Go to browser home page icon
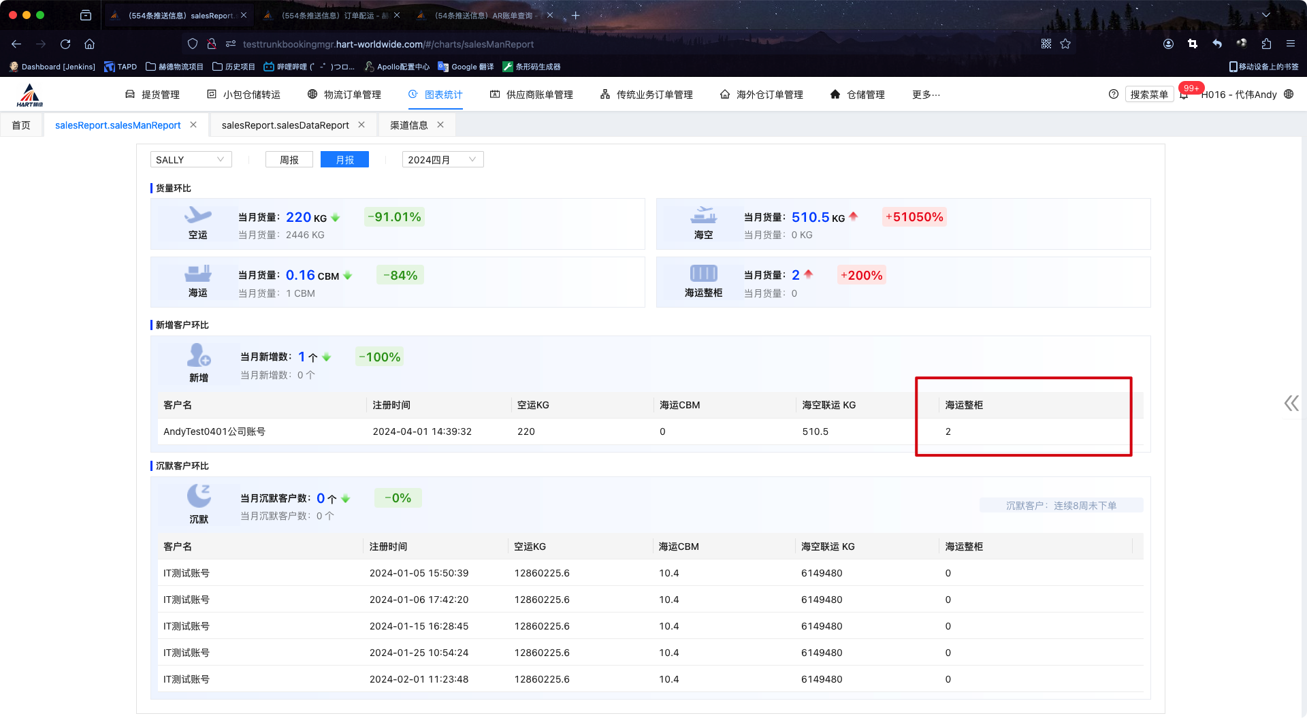 tap(89, 44)
